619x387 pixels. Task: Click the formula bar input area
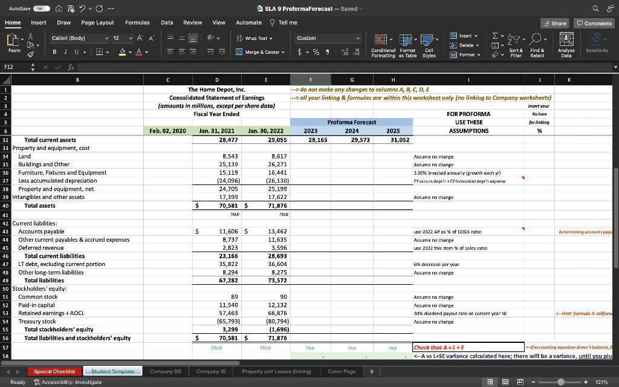coord(343,67)
